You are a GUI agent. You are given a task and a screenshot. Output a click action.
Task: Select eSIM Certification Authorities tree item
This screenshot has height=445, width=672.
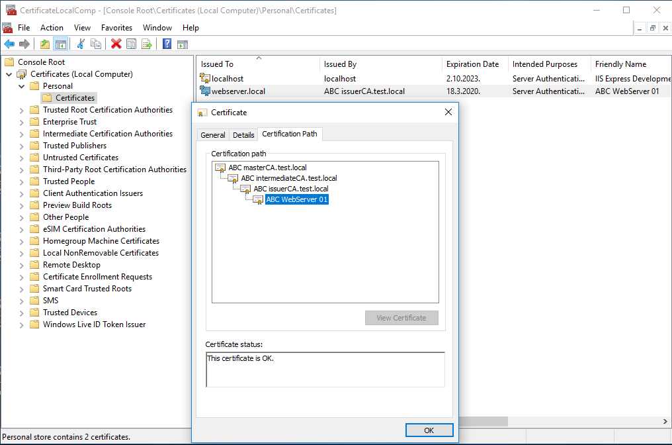[94, 229]
